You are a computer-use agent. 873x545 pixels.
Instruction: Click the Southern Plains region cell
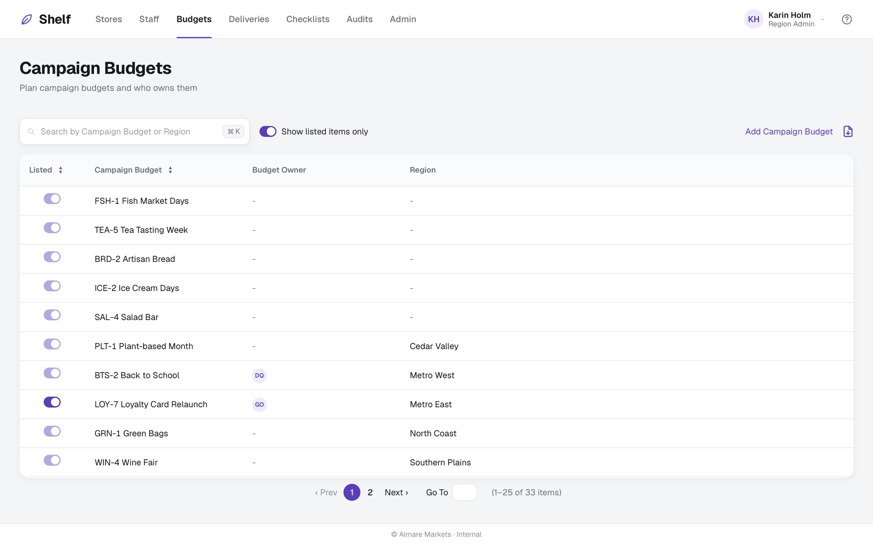440,463
